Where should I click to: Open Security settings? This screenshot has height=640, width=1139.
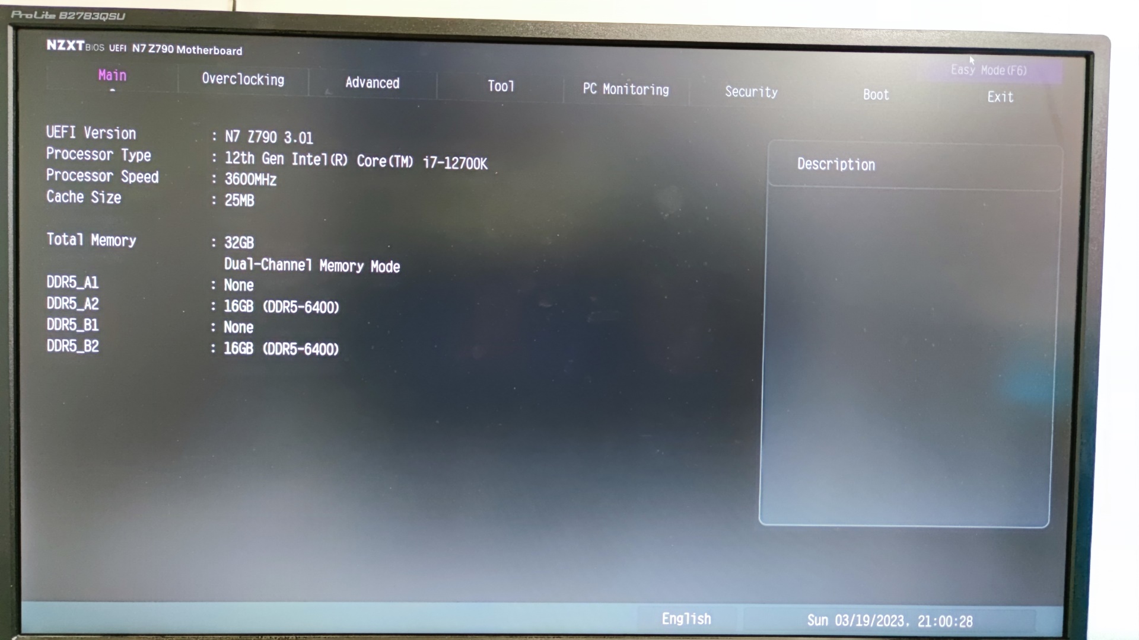click(x=751, y=91)
